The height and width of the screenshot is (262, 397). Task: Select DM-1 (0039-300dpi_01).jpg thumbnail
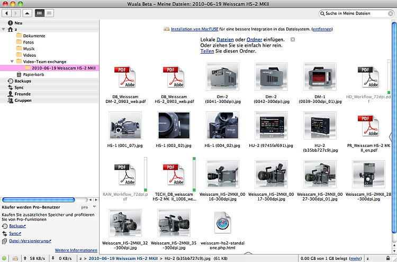(320, 76)
